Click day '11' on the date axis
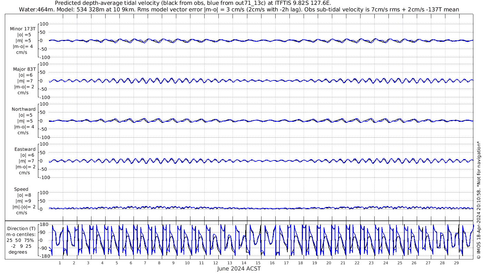The width and height of the screenshot is (483, 276). click(201, 263)
